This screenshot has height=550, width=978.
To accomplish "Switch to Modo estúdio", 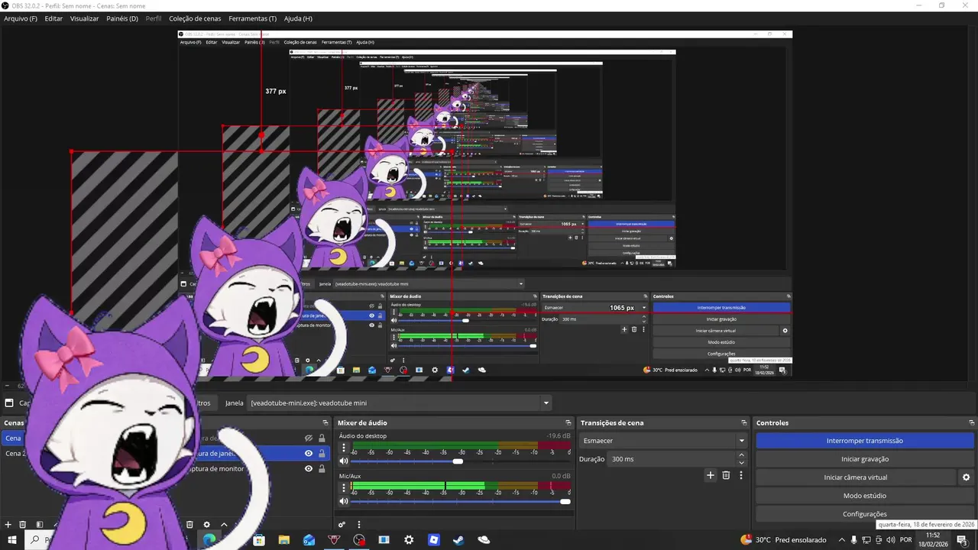I will [865, 496].
